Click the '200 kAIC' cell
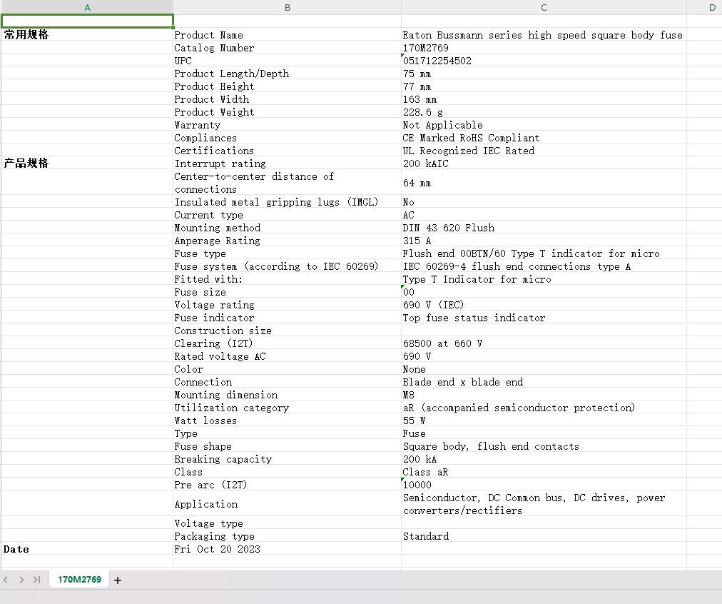Viewport: 722px width, 604px height. [544, 163]
